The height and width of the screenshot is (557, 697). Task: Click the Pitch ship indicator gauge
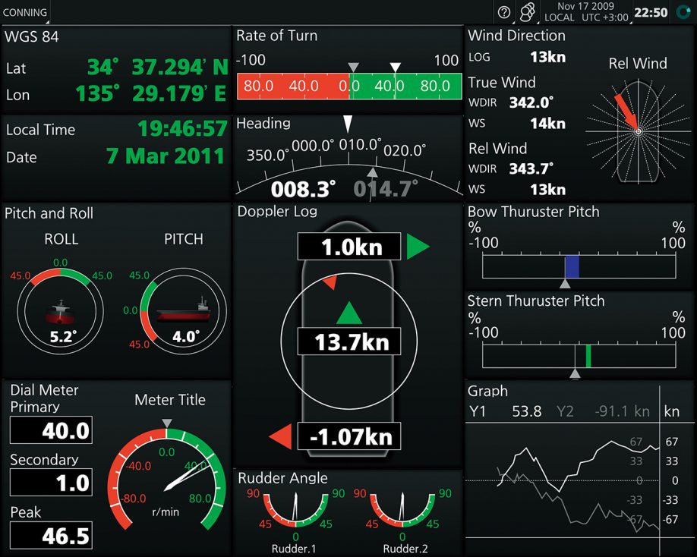coord(183,309)
